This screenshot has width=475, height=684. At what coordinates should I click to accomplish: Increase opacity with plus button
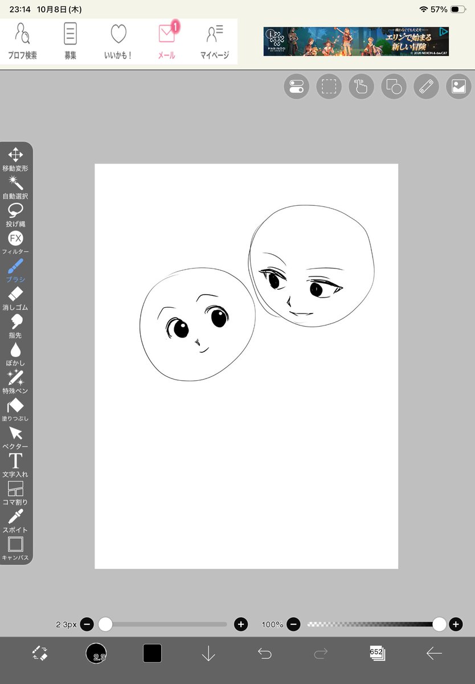click(x=456, y=624)
